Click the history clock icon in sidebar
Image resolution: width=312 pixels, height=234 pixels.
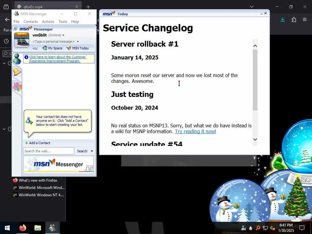(x=6, y=41)
